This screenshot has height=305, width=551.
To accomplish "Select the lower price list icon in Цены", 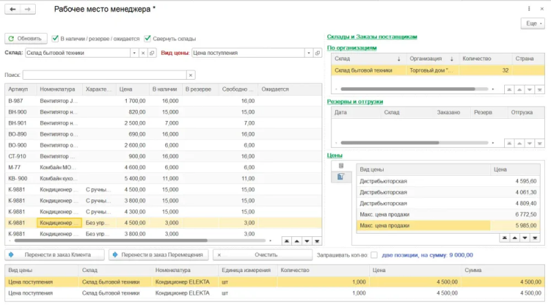I will [x=340, y=177].
